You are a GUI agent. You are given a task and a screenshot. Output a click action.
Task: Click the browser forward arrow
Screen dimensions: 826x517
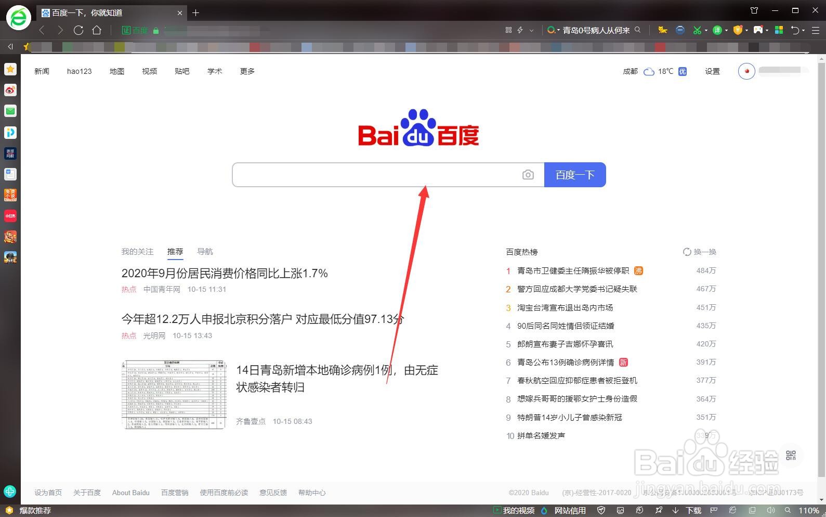60,30
